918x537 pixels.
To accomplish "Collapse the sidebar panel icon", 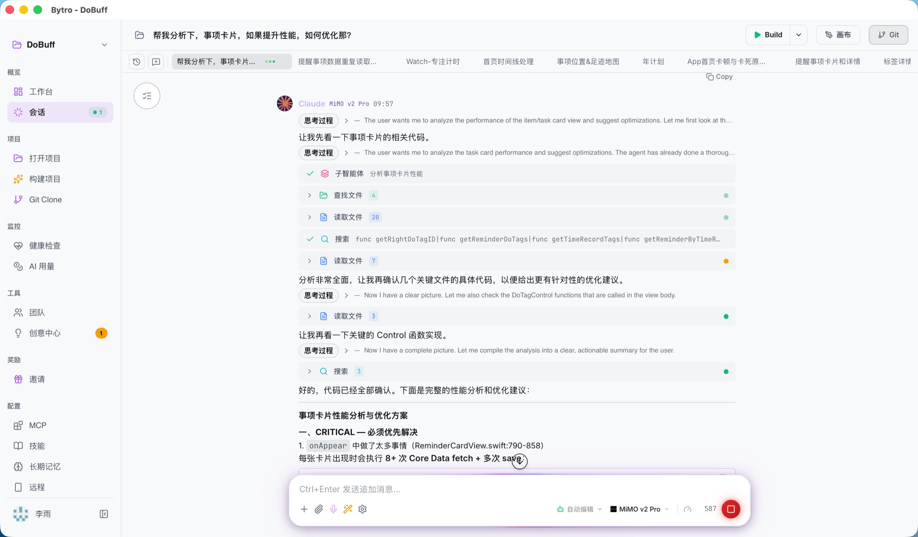I will [x=104, y=514].
